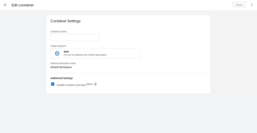Click the Enable consent overview label text
This screenshot has width=257, height=133.
[x=71, y=85]
